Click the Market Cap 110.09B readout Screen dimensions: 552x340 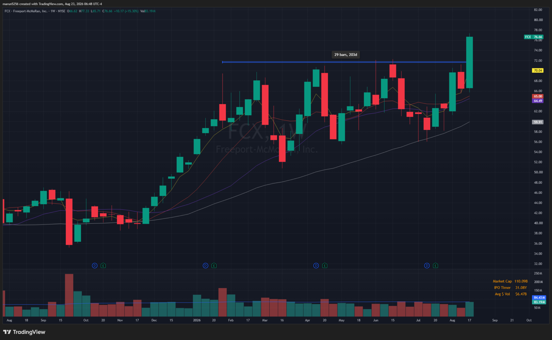(x=510, y=281)
